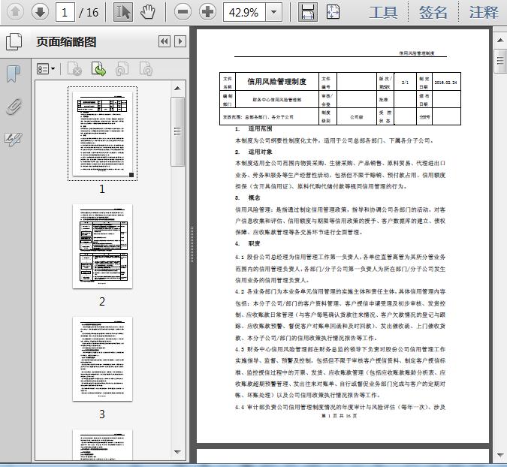The width and height of the screenshot is (507, 467).
Task: Click the delete pages icon
Action: pos(74,69)
